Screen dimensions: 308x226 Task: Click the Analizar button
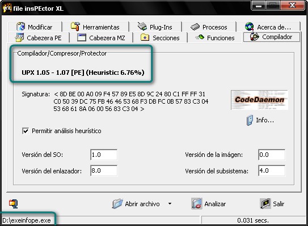(x=209, y=204)
